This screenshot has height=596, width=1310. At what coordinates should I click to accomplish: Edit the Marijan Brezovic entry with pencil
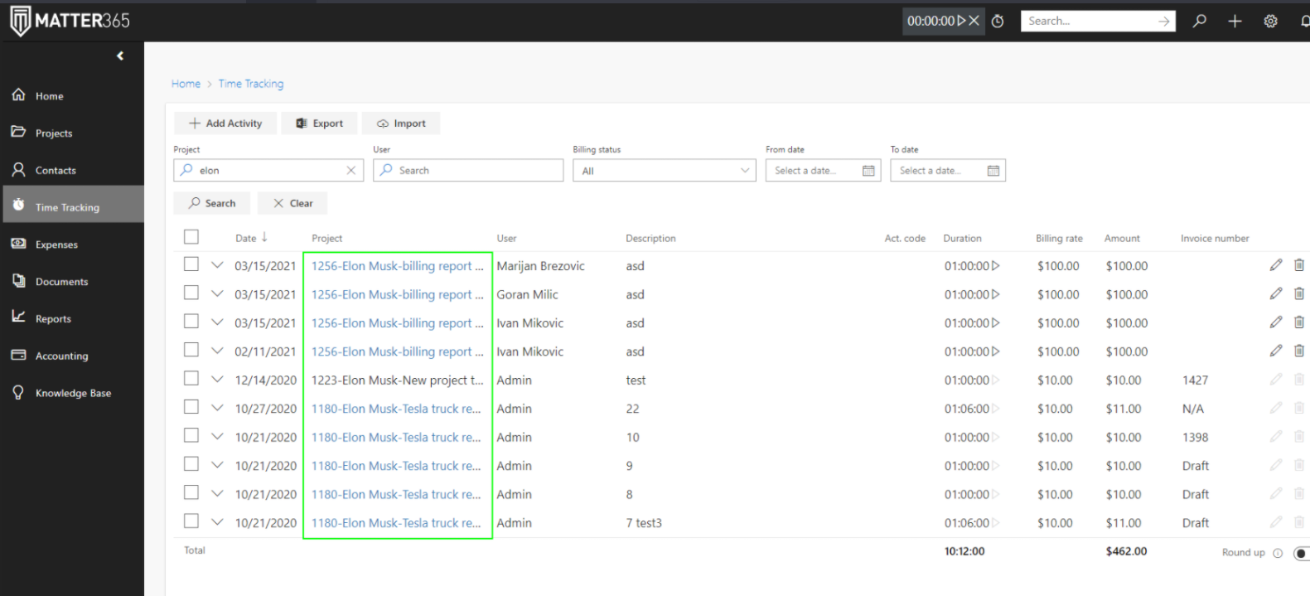tap(1276, 265)
